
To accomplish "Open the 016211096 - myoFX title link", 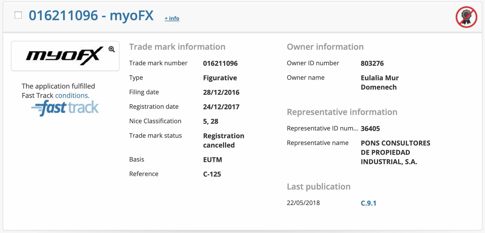I will coord(91,16).
